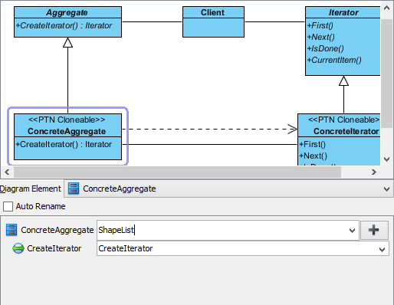
Task: Click the +Next() operation in ConcreteIterator
Action: tap(313, 156)
